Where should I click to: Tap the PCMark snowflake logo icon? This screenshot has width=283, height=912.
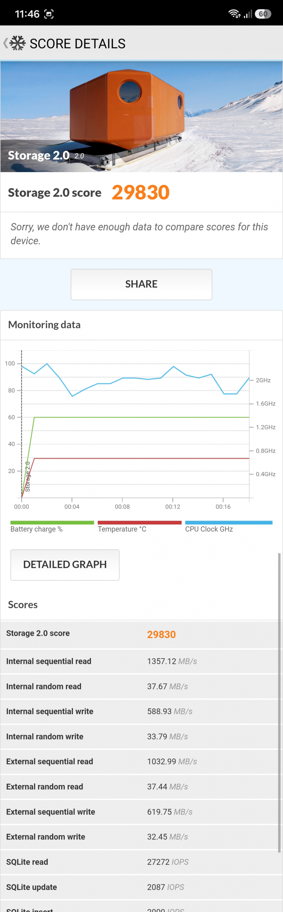(18, 43)
